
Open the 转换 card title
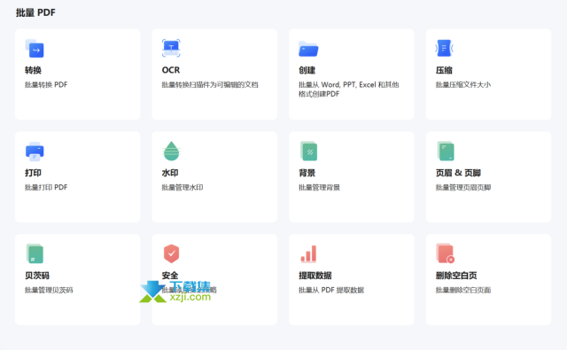point(33,70)
